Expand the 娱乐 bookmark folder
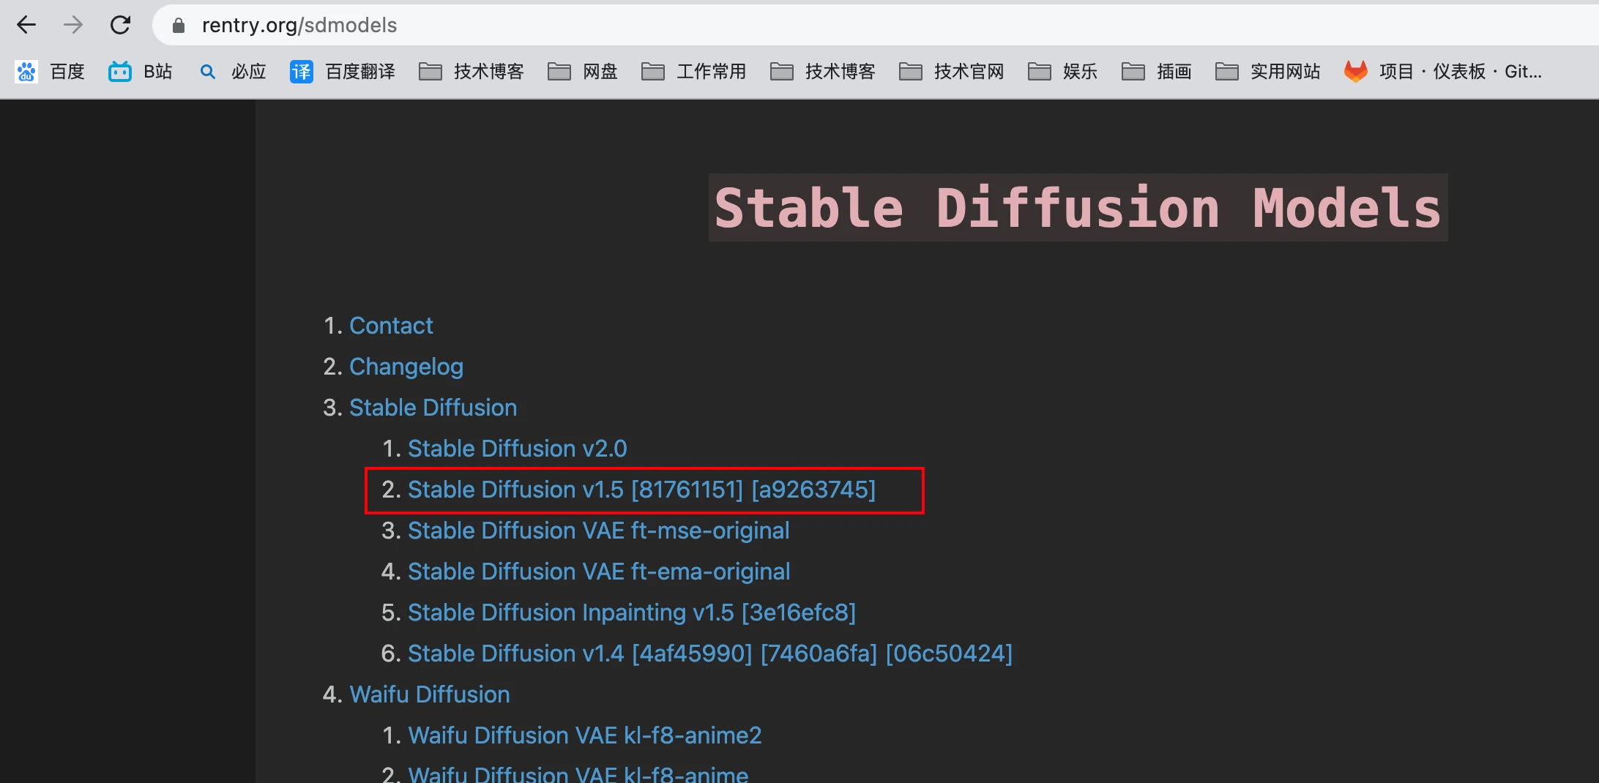1599x783 pixels. pos(1062,72)
